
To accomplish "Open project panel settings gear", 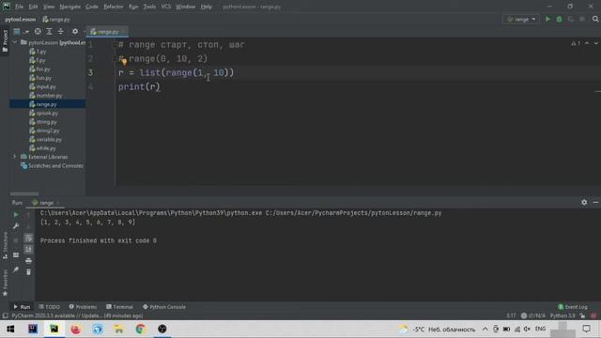I will [75, 31].
